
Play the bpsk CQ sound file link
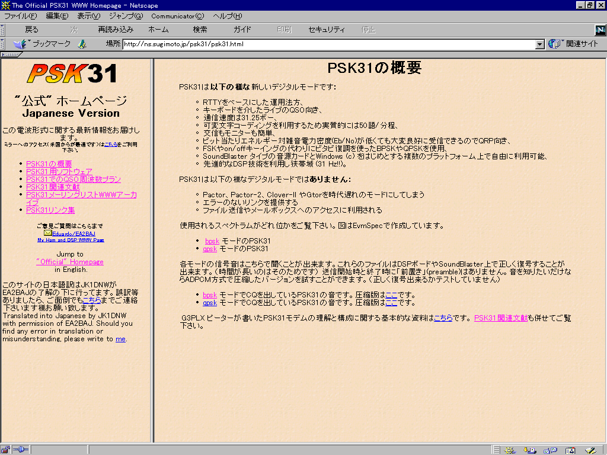pos(210,295)
